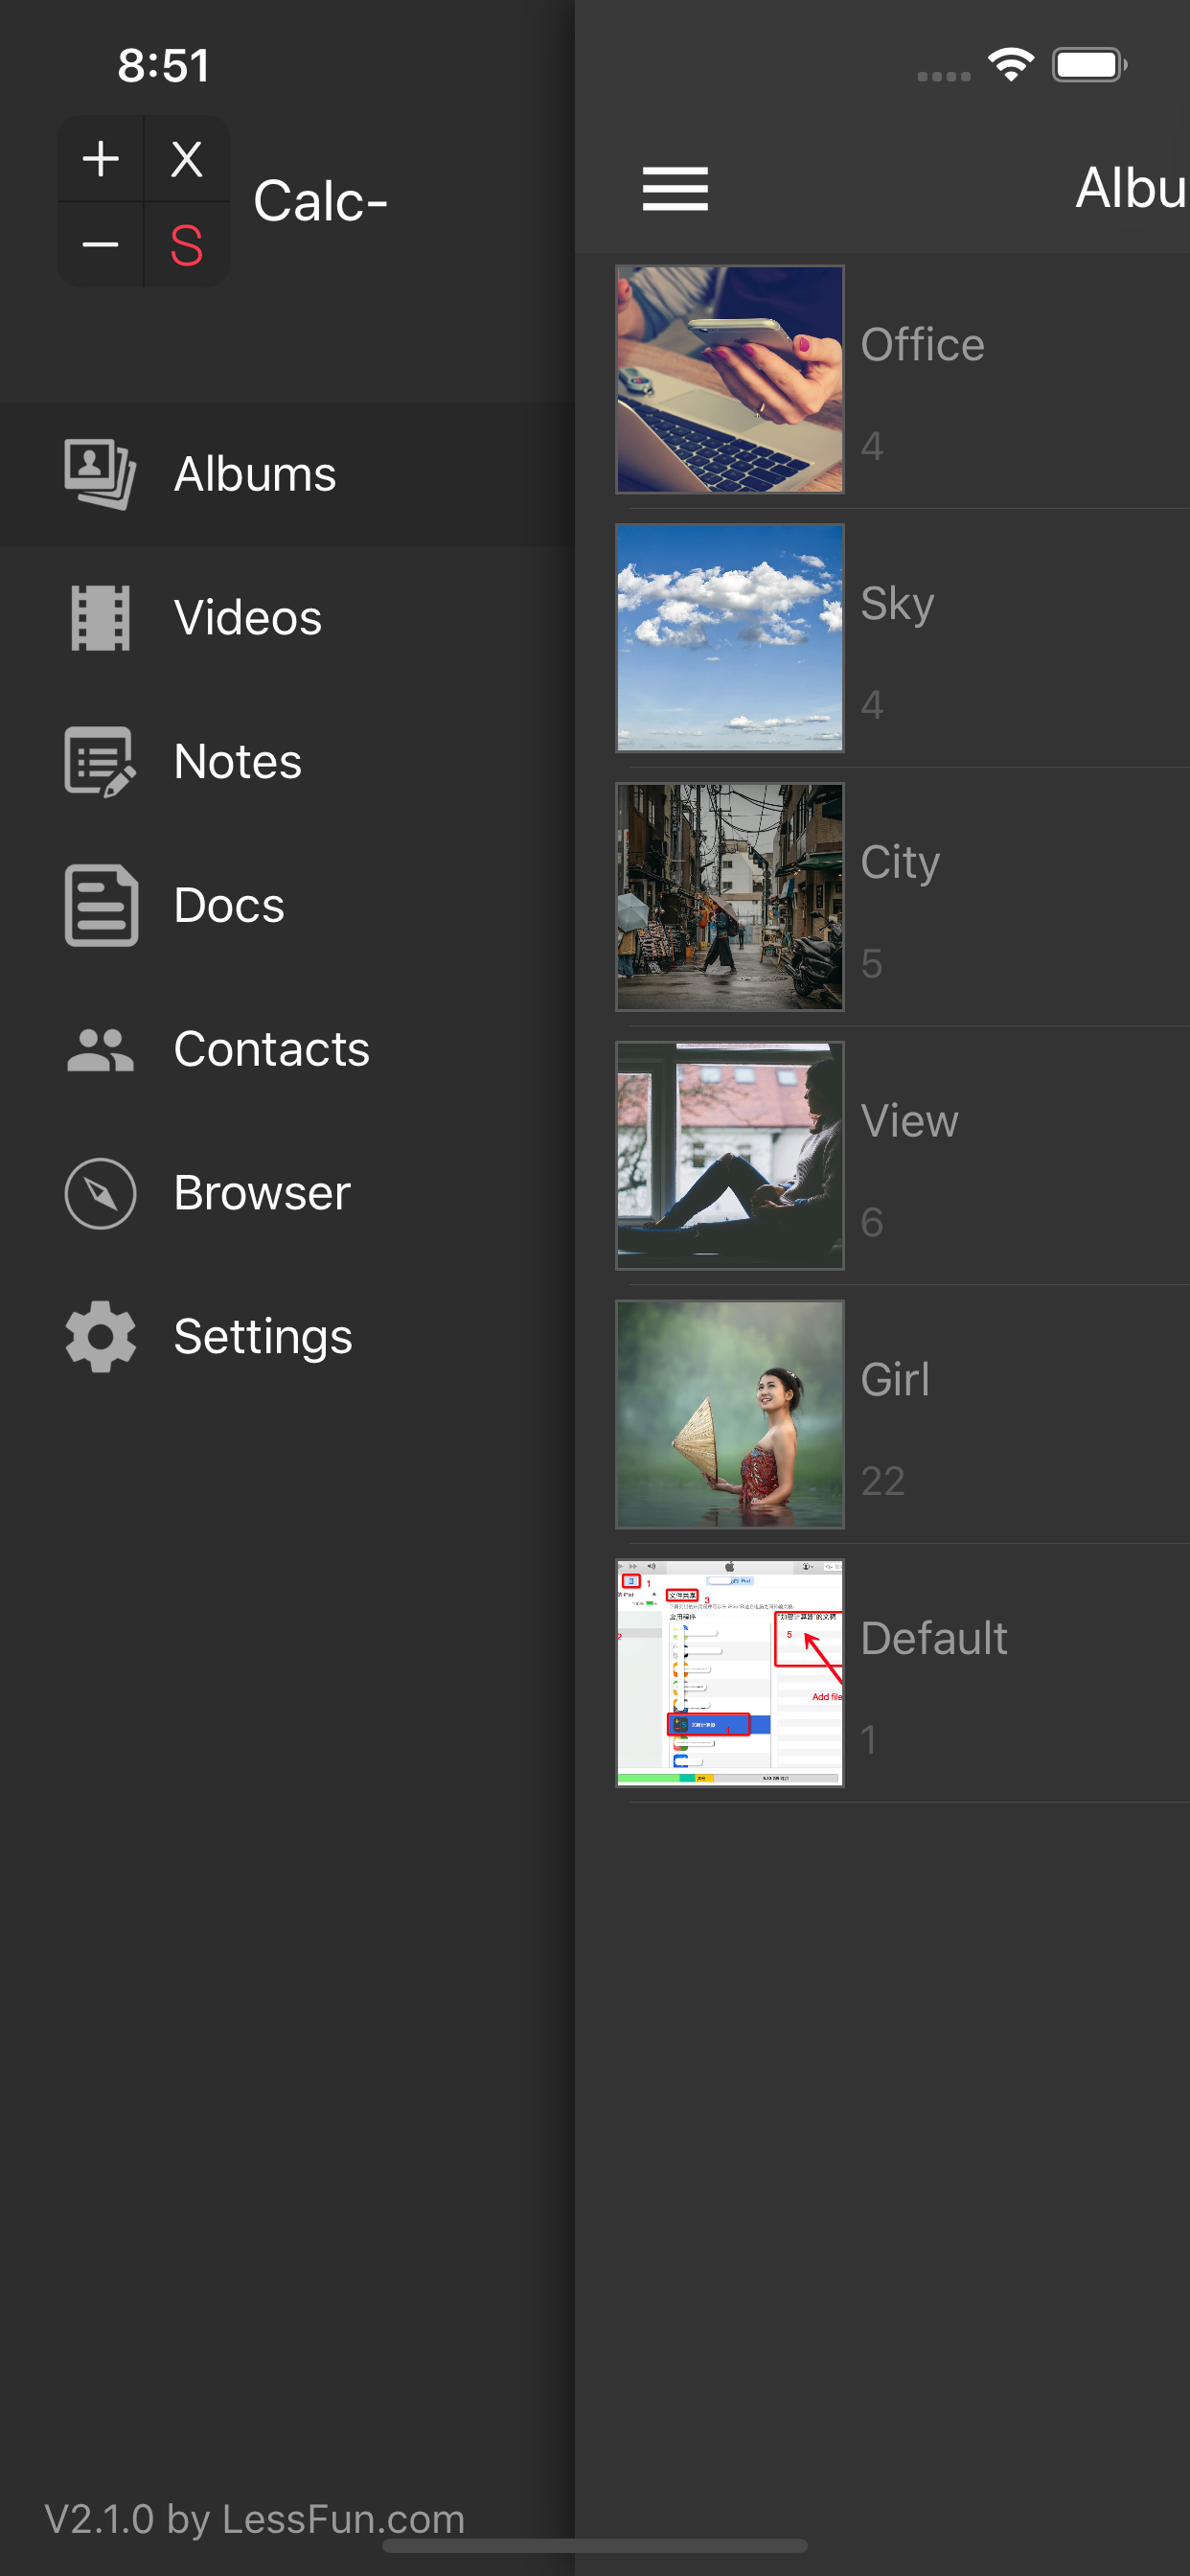Screen dimensions: 1190x2576
Task: Click the Albums page title
Action: point(1132,188)
